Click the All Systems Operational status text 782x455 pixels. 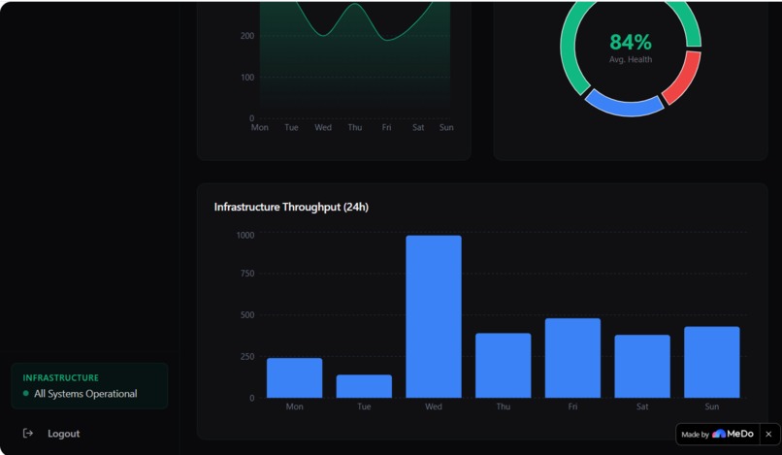[x=85, y=394]
